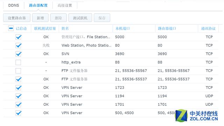224x126 pixels.
Task: Sort by the 姓名 column header
Action: click(x=65, y=29)
